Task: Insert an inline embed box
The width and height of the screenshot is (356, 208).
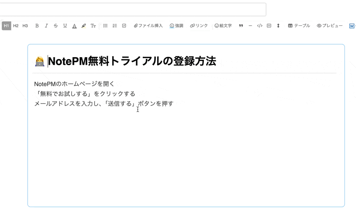Action: click(269, 26)
